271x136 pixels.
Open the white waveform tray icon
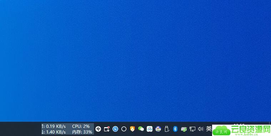[x=98, y=129]
